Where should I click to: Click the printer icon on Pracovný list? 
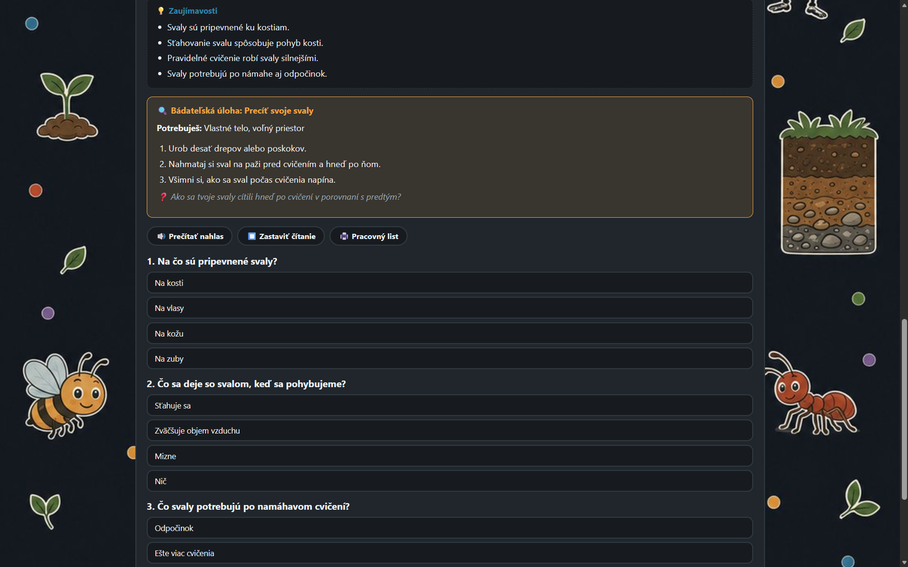click(x=344, y=236)
